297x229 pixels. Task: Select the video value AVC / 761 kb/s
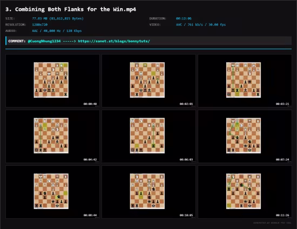click(x=201, y=25)
